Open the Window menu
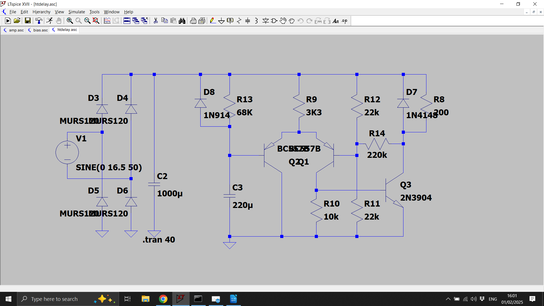This screenshot has width=544, height=306. pyautogui.click(x=112, y=12)
